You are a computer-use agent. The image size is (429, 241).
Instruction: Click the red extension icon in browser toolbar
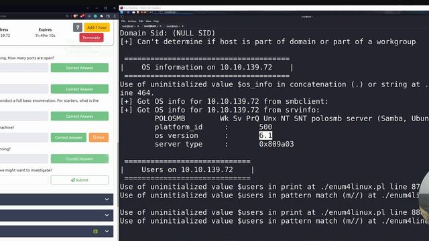click(x=82, y=16)
